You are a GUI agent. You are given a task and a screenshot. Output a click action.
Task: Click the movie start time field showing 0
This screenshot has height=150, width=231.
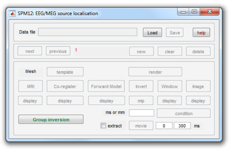point(164,126)
